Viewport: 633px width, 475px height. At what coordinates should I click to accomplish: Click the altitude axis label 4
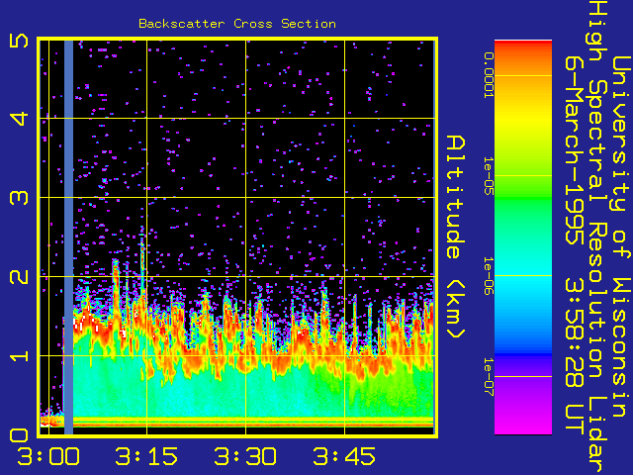pyautogui.click(x=19, y=119)
